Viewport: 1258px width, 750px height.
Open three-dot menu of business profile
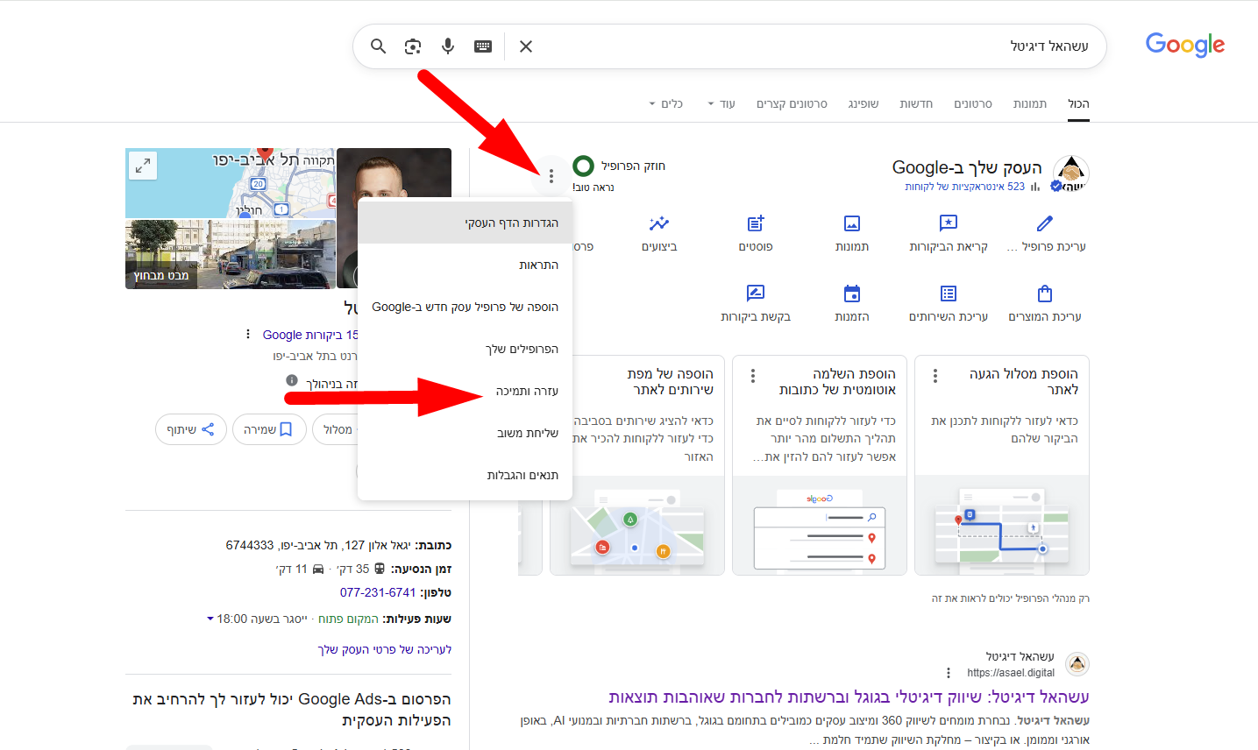coord(551,176)
